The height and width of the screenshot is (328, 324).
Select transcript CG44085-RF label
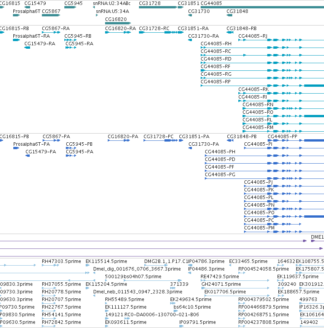click(x=215, y=66)
